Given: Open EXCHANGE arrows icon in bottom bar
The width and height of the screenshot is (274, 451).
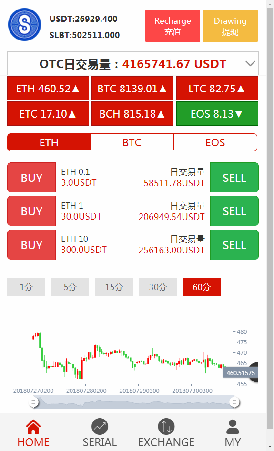Looking at the screenshot, I should pyautogui.click(x=166, y=427).
